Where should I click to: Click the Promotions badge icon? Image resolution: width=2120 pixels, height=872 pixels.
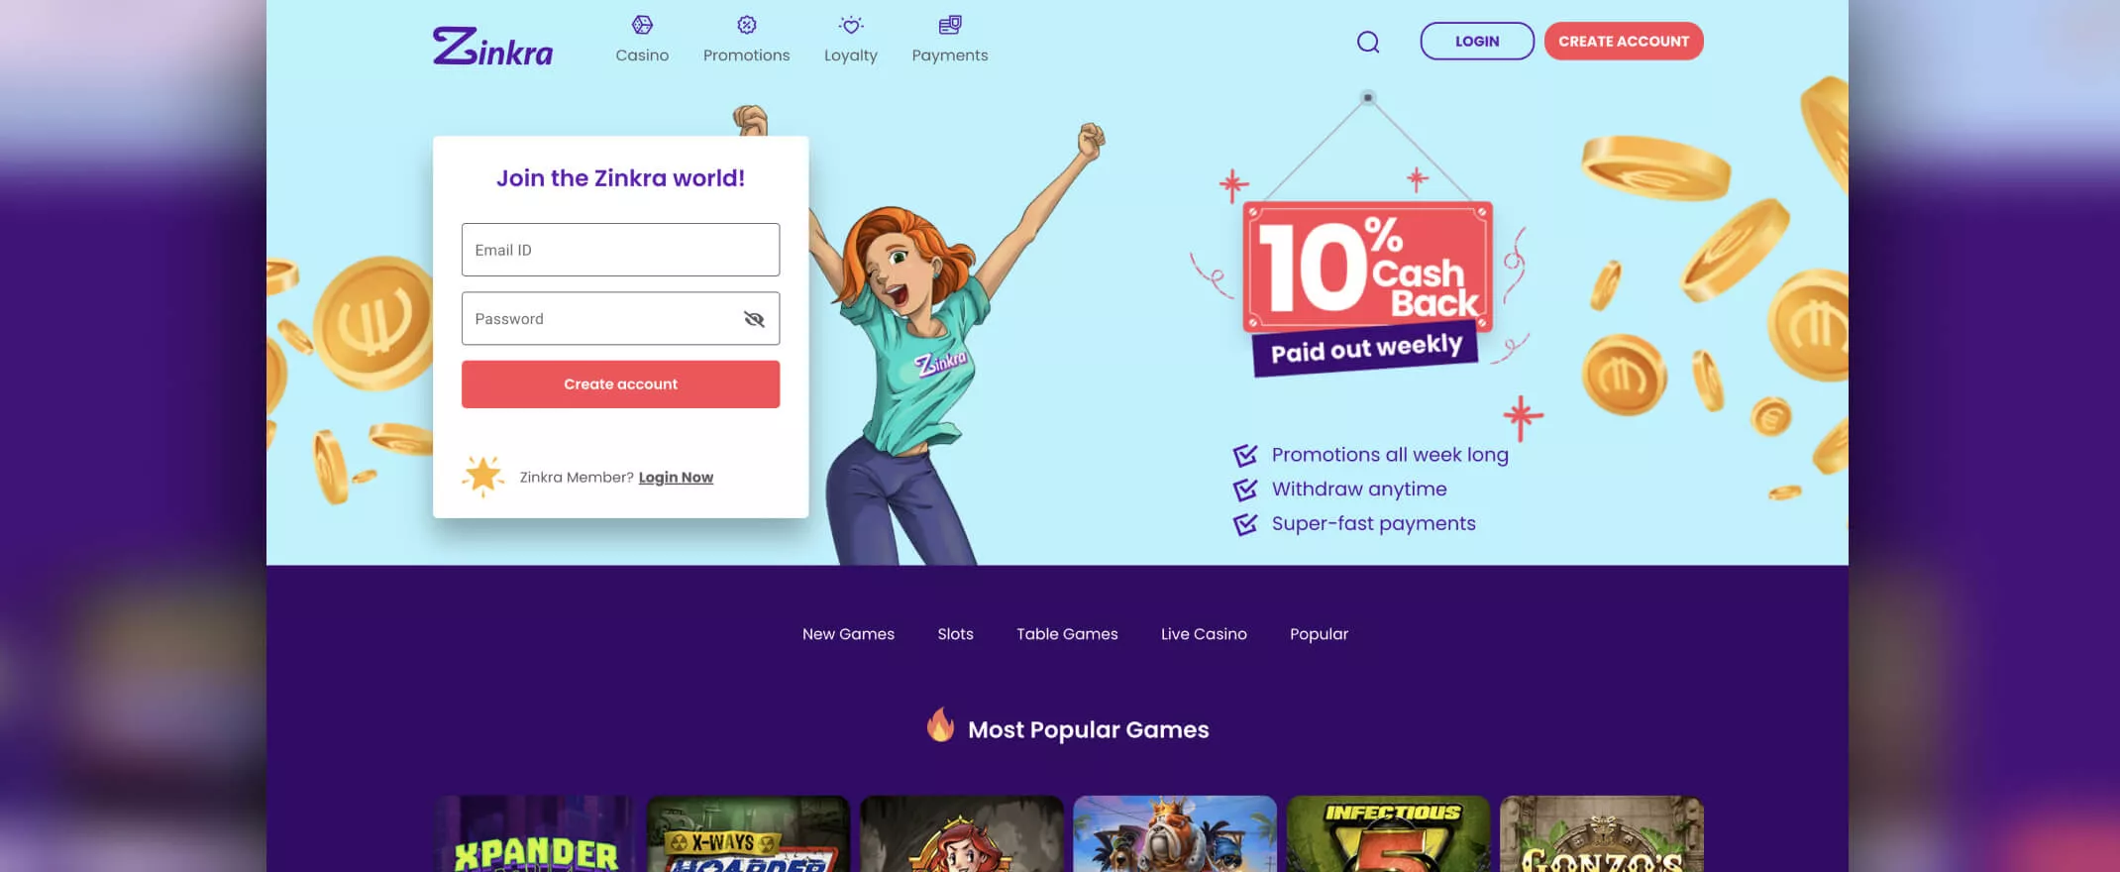coord(747,25)
